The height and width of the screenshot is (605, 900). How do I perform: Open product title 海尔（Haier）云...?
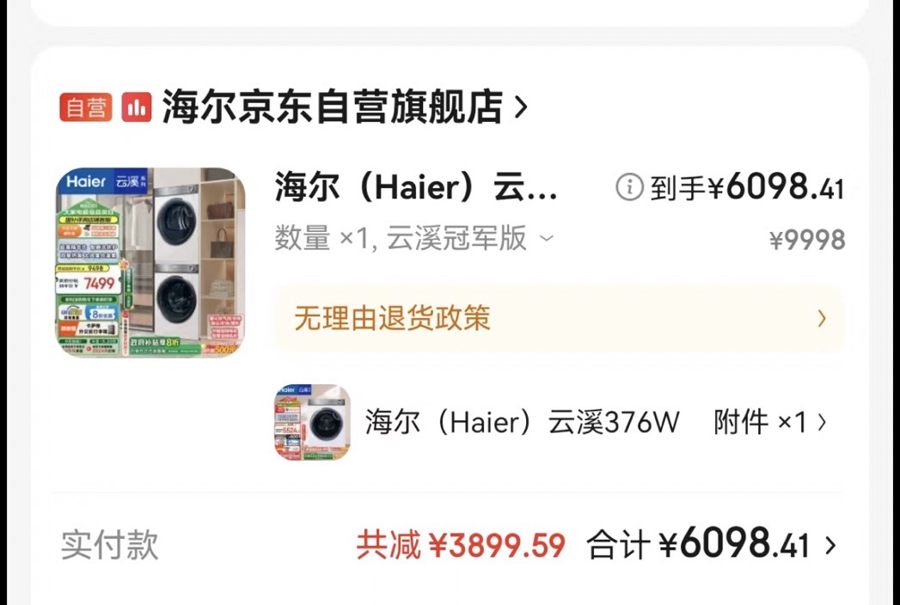pyautogui.click(x=416, y=187)
